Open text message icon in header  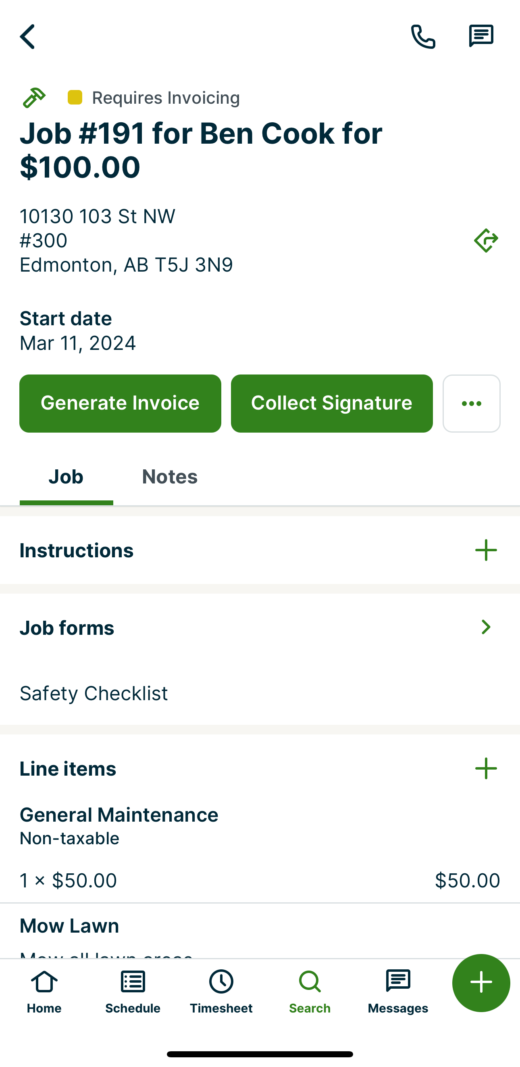481,36
